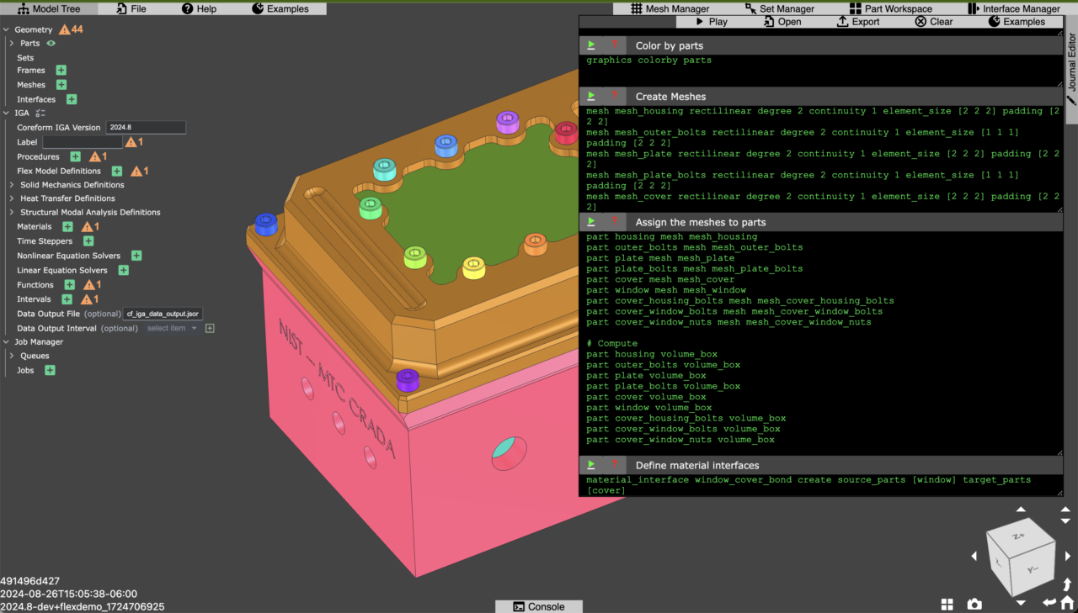Click the Z+ face of view cube
This screenshot has width=1078, height=613.
click(x=1017, y=536)
